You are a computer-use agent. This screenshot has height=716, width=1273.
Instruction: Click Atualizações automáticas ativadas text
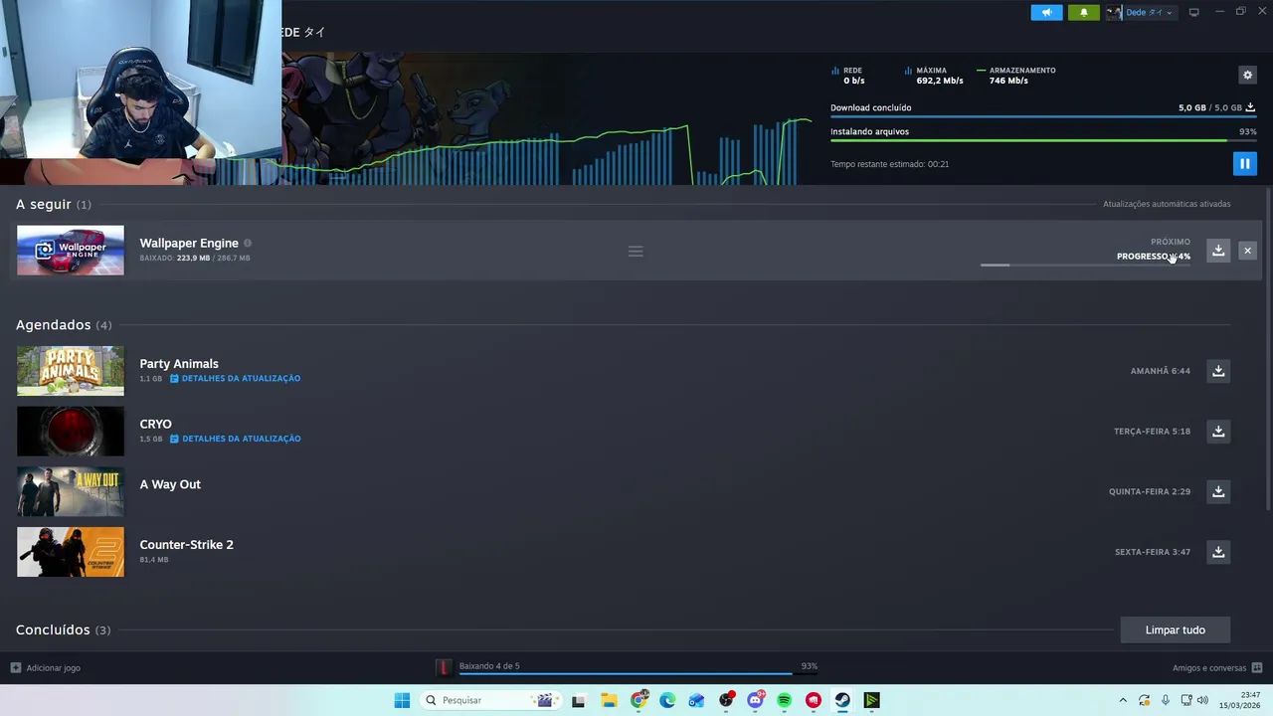tap(1167, 204)
